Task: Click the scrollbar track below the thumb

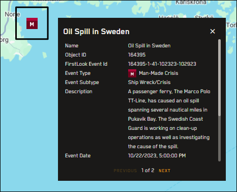Action: 219,139
